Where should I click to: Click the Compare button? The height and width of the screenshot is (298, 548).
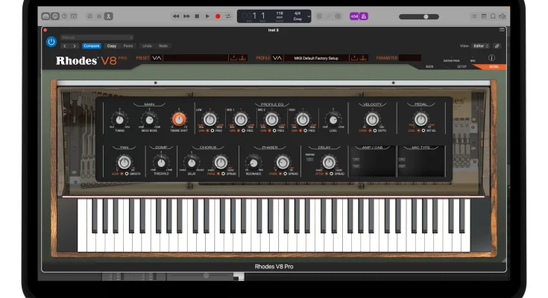(91, 45)
